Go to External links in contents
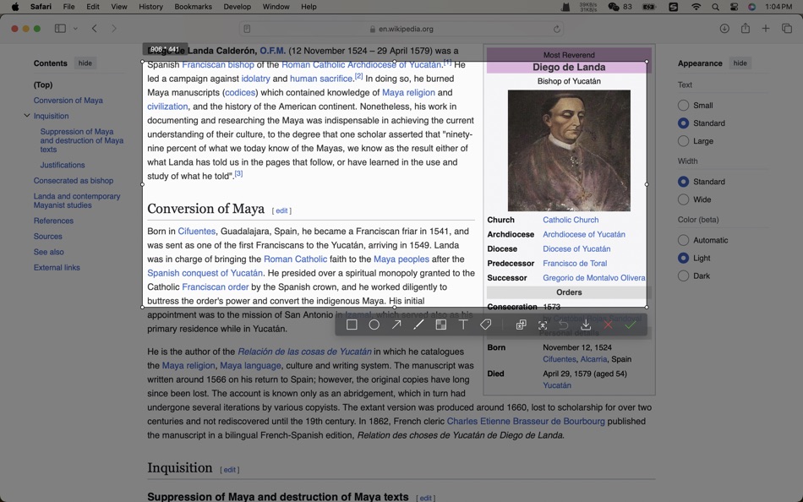 (57, 267)
